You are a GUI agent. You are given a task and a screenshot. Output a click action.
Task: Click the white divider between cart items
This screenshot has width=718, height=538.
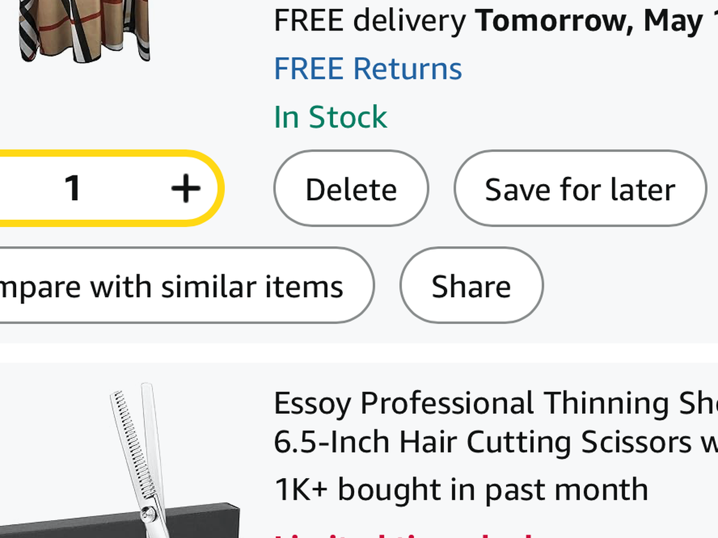click(x=359, y=353)
